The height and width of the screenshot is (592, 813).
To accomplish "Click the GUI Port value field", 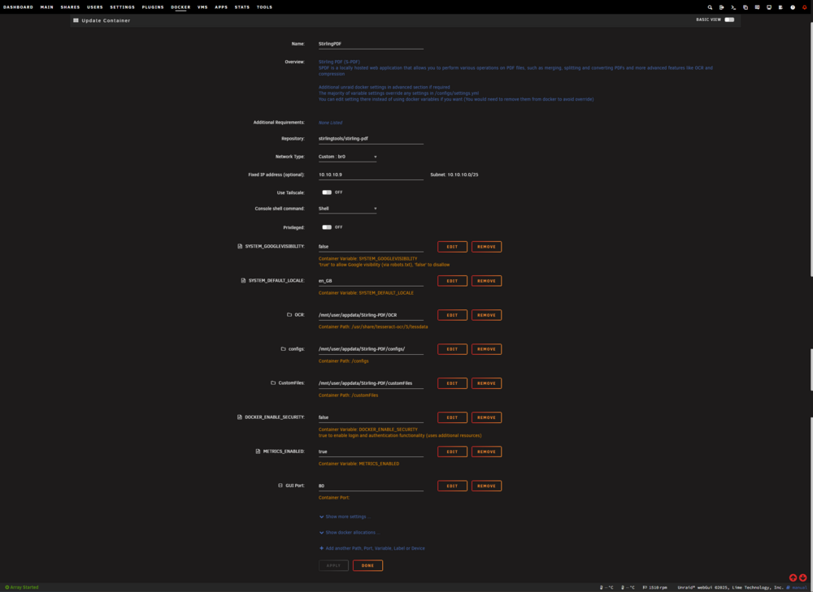I will pos(371,486).
